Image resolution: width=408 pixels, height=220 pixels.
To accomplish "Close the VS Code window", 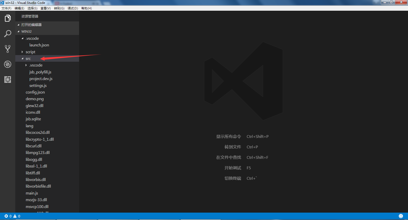I will [x=401, y=2].
